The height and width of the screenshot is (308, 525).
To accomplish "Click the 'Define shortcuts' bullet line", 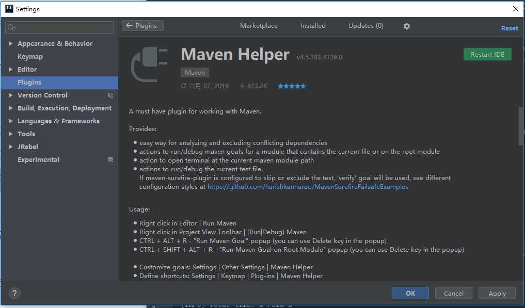I will click(x=231, y=276).
